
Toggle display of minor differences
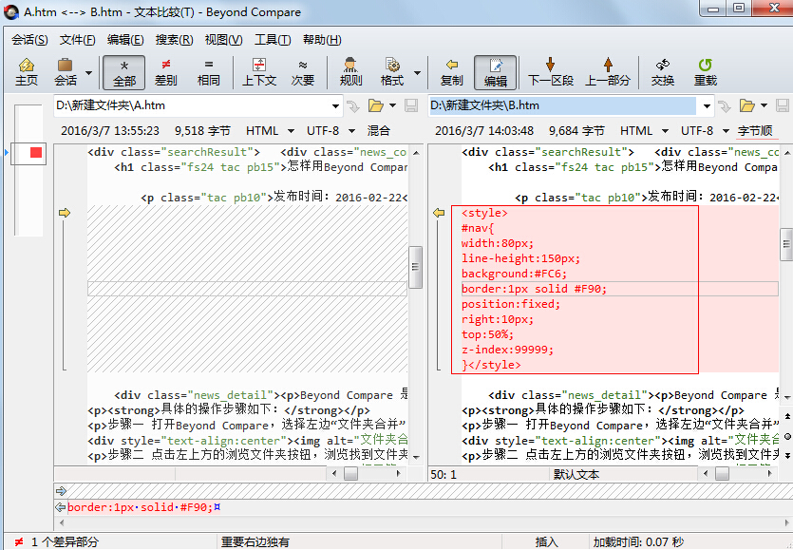click(302, 71)
